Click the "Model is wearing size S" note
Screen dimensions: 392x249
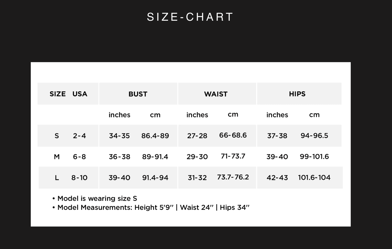[97, 198]
